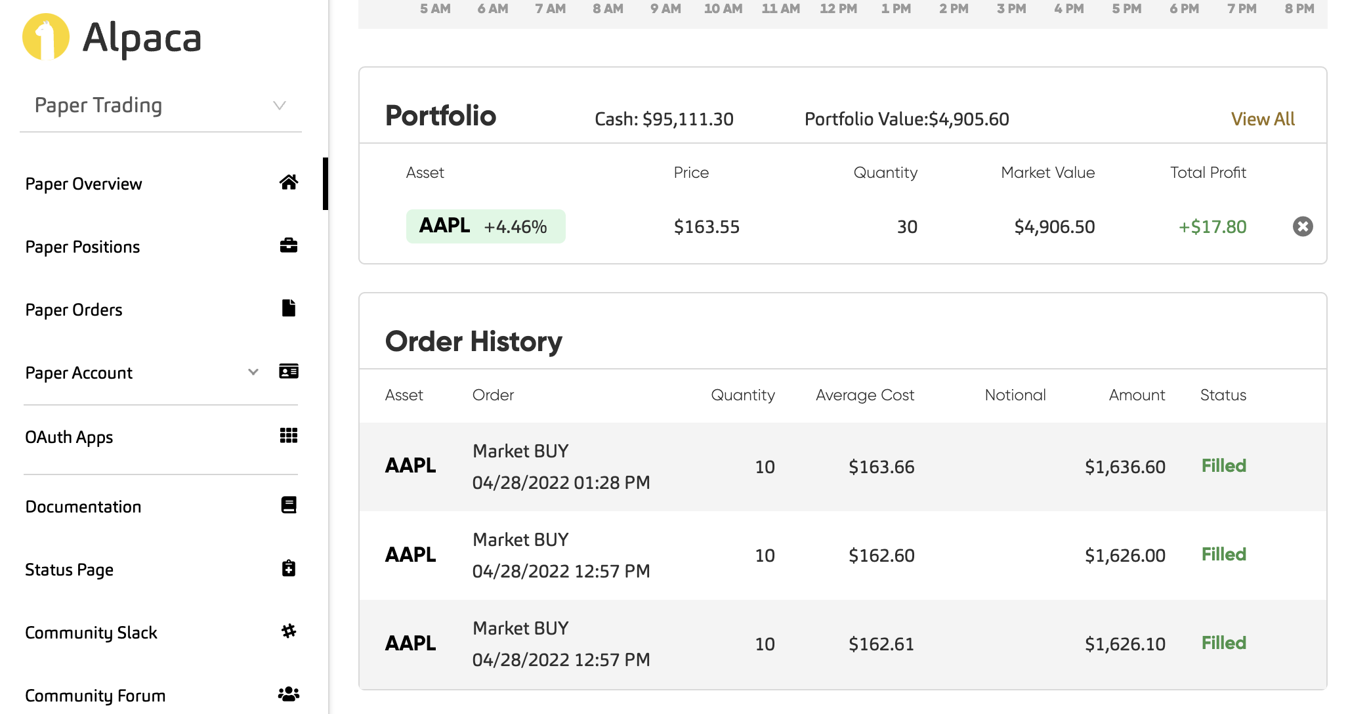The image size is (1348, 714).
Task: Click the Alpaca logo icon
Action: (46, 37)
